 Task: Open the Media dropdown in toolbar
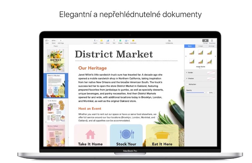[127, 41]
